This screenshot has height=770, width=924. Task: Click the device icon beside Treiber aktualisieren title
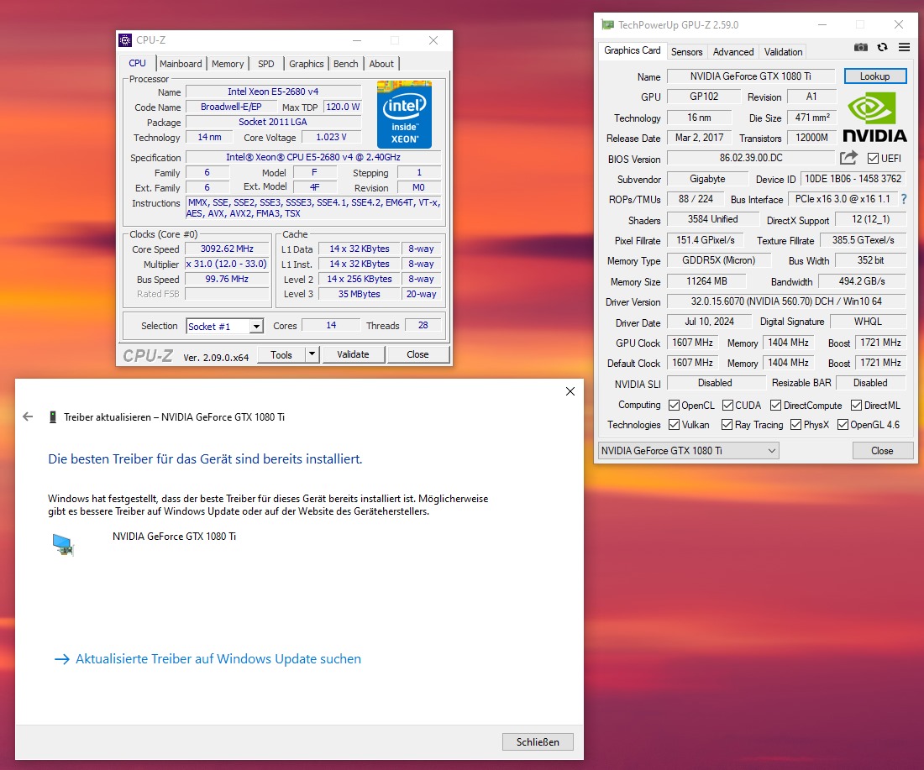pyautogui.click(x=52, y=417)
